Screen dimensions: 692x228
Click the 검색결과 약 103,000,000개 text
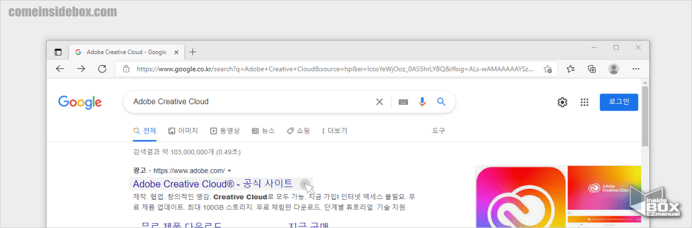pos(187,153)
